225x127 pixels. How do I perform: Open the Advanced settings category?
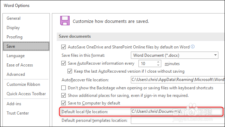pos(16,74)
